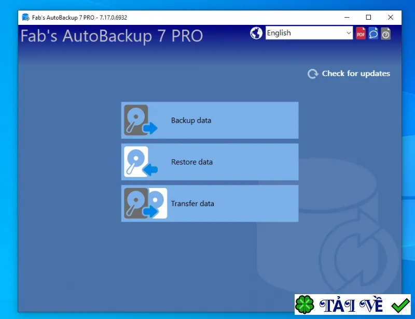The width and height of the screenshot is (415, 319).
Task: Click the Transfer data dual drive icon
Action: coord(146,203)
